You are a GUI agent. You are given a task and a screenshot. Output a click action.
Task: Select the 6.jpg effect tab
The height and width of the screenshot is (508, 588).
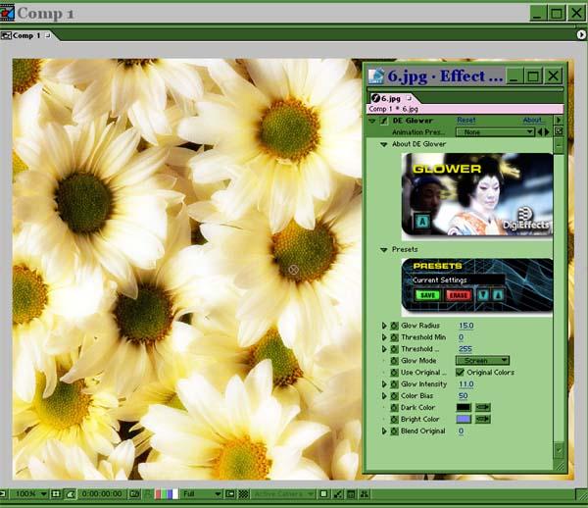tap(391, 99)
